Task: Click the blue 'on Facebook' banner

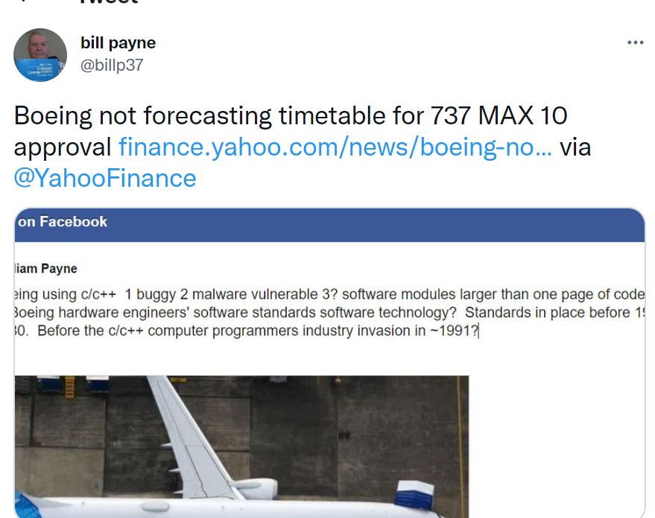Action: pos(329,224)
